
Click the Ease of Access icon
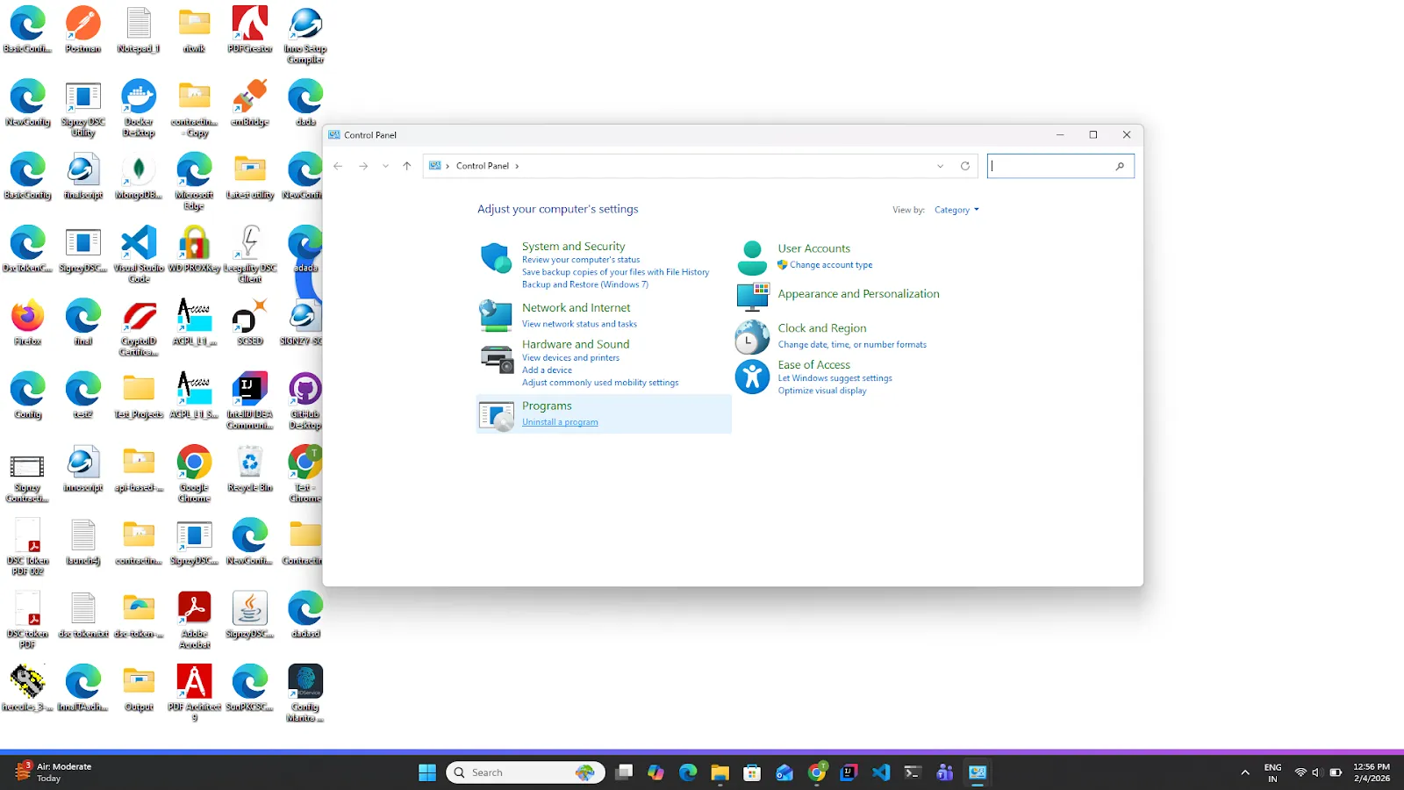(x=752, y=377)
